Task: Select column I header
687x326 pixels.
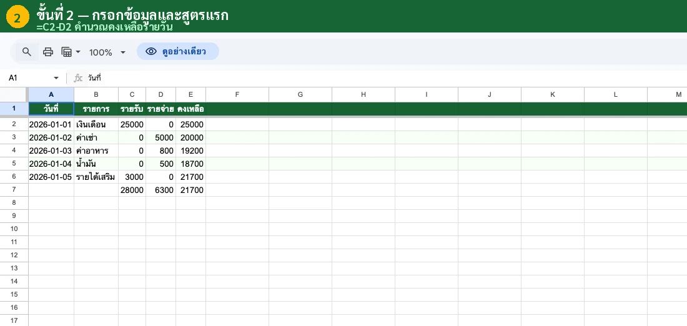Action: (x=427, y=94)
